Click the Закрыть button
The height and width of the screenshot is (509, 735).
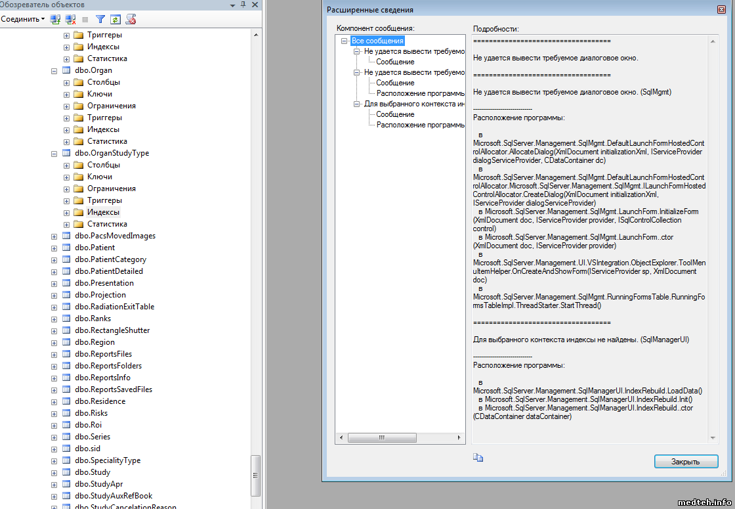(x=686, y=462)
